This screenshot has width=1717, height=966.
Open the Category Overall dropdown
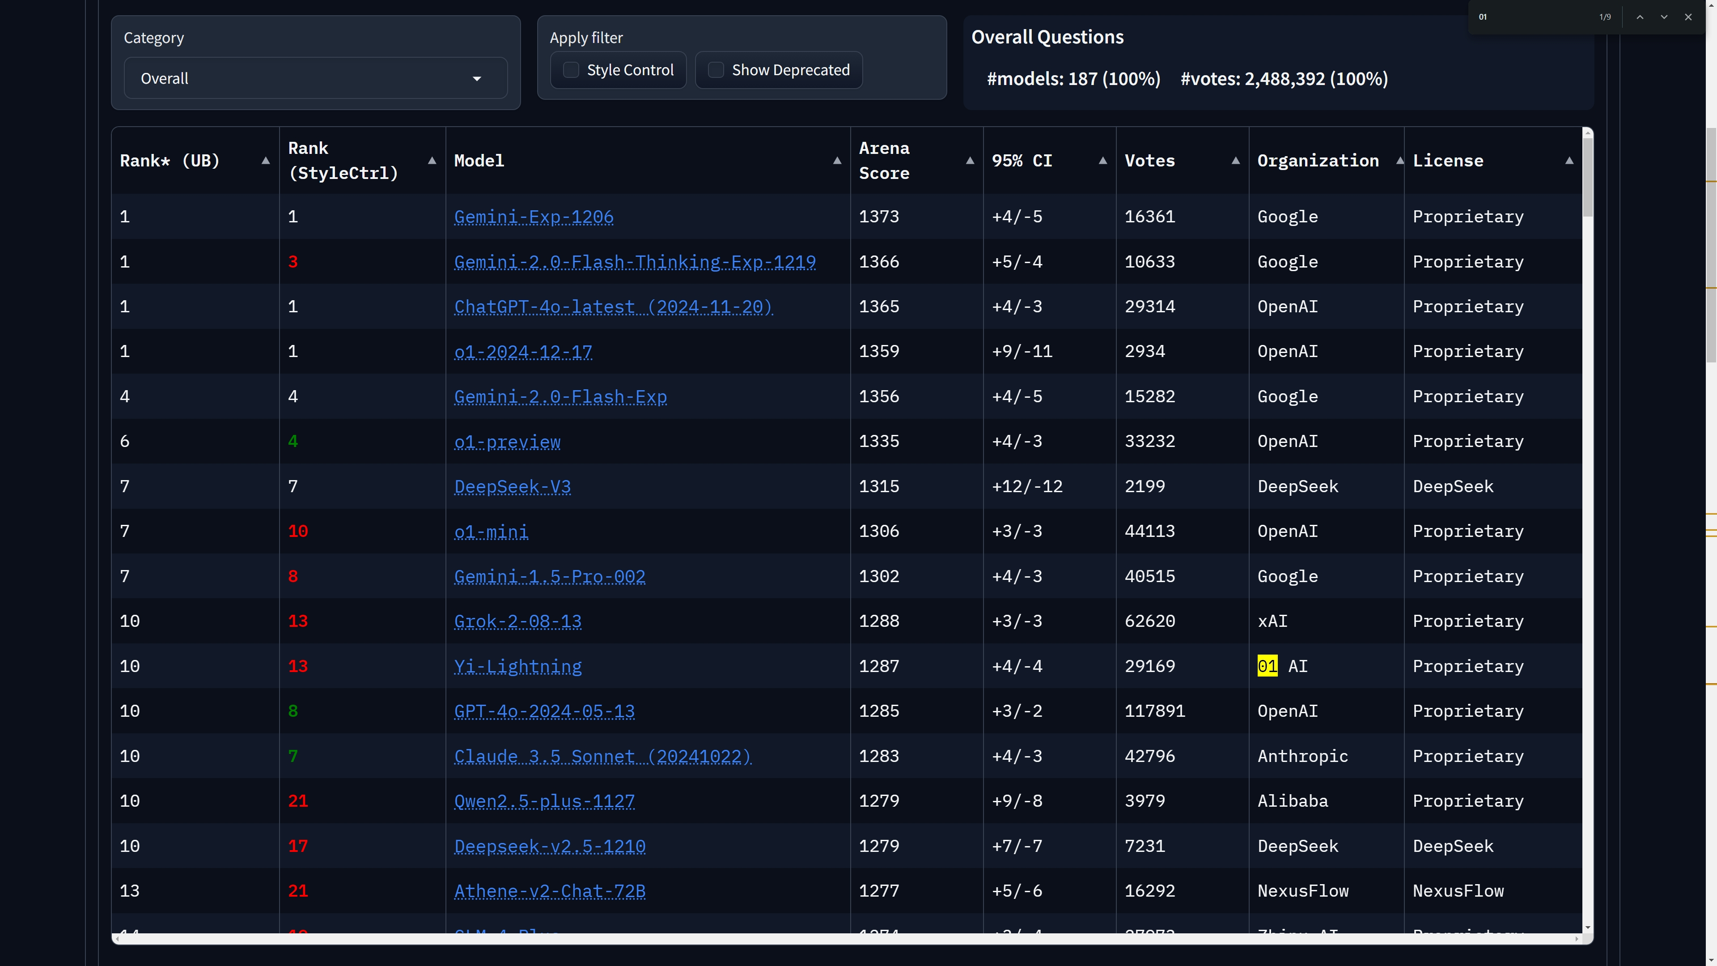(x=315, y=79)
